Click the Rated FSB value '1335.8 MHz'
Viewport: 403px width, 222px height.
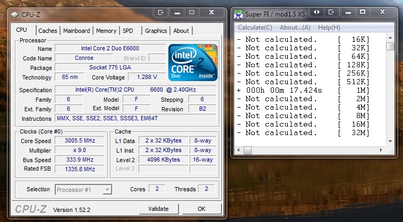(80, 169)
